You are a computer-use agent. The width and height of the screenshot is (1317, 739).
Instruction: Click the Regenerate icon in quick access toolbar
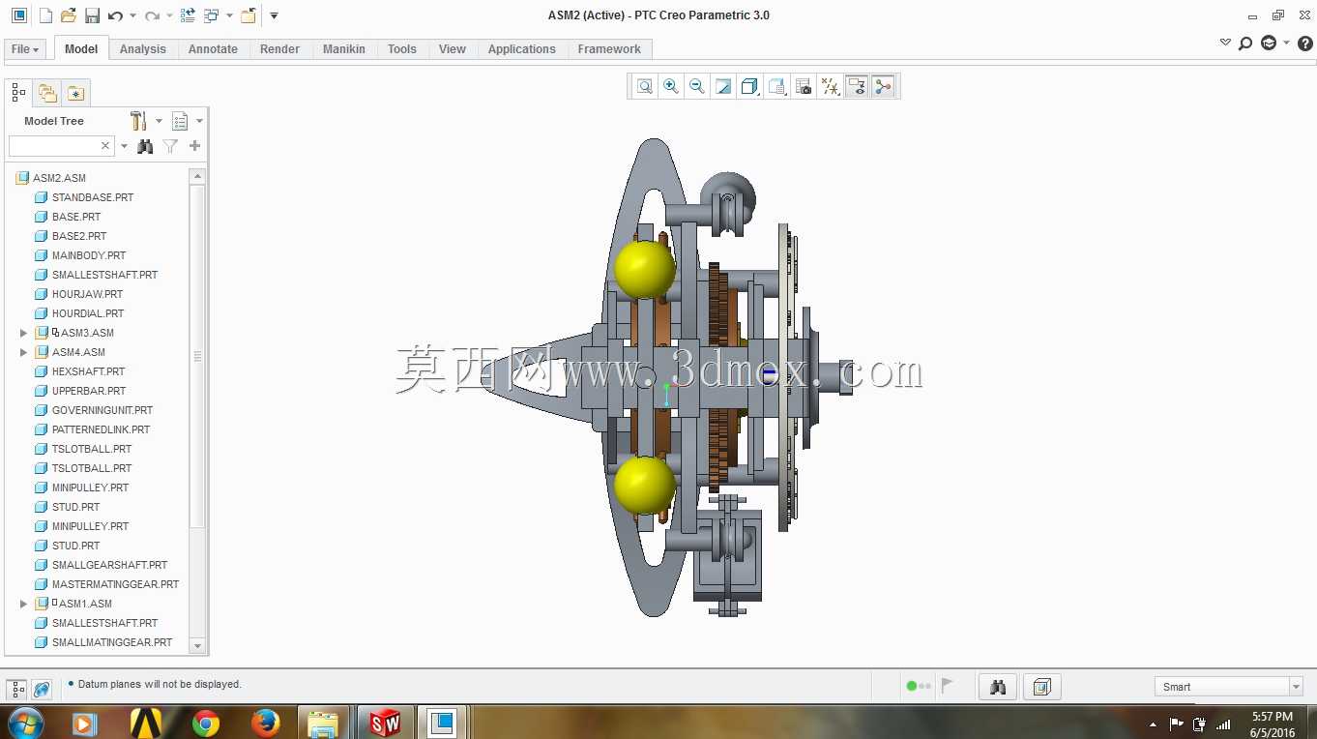[x=189, y=15]
